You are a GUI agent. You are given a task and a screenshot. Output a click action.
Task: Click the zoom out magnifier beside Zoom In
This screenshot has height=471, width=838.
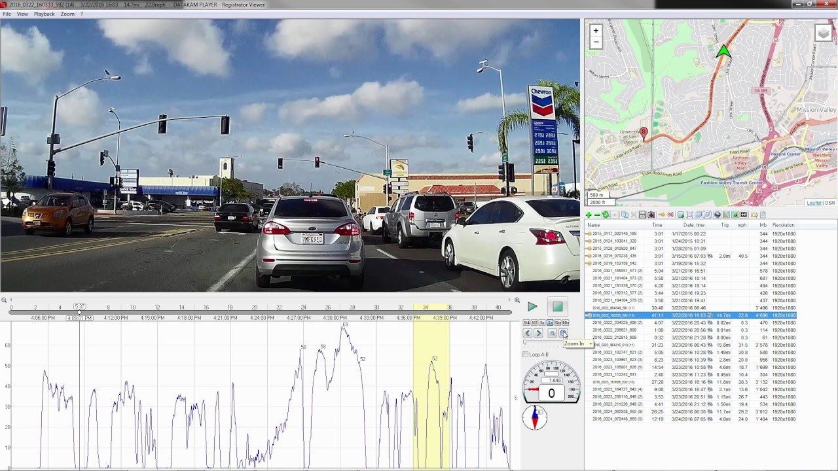(x=552, y=333)
